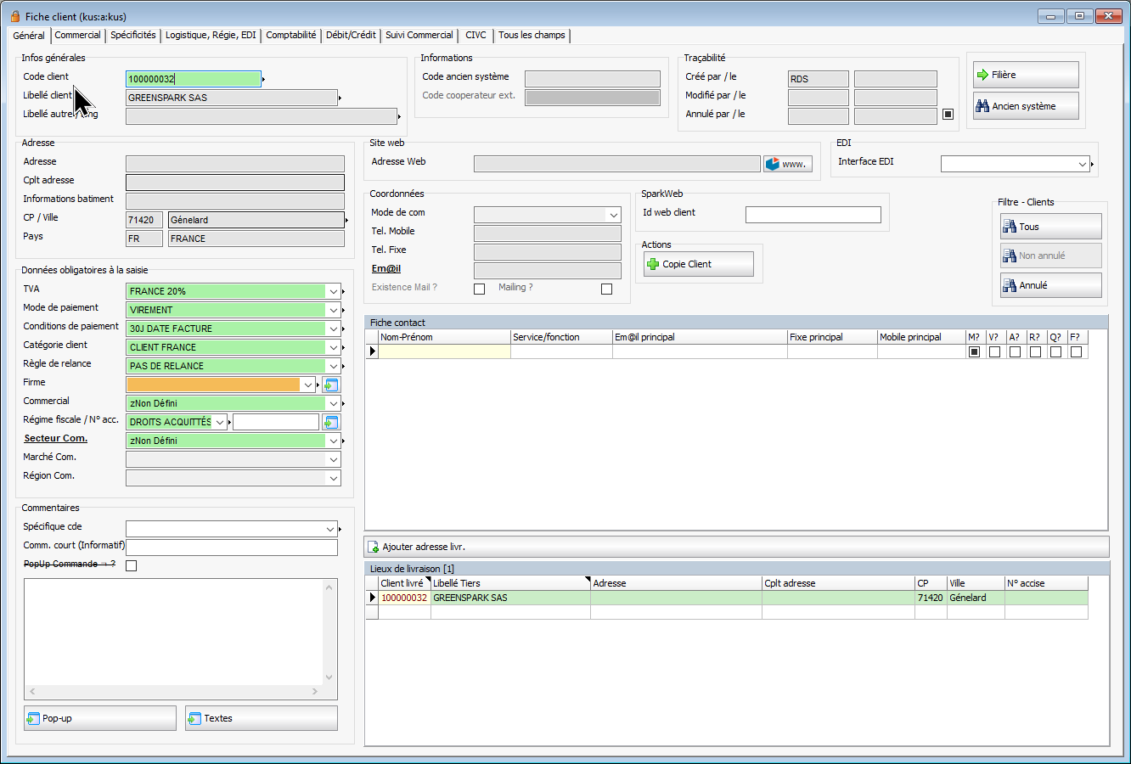Image resolution: width=1131 pixels, height=764 pixels.
Task: Open the Interface EDI dropdown
Action: tap(1082, 164)
